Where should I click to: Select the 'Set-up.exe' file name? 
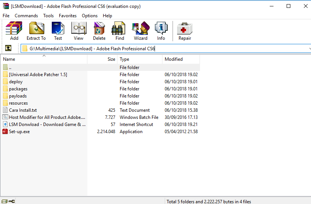tap(20, 132)
